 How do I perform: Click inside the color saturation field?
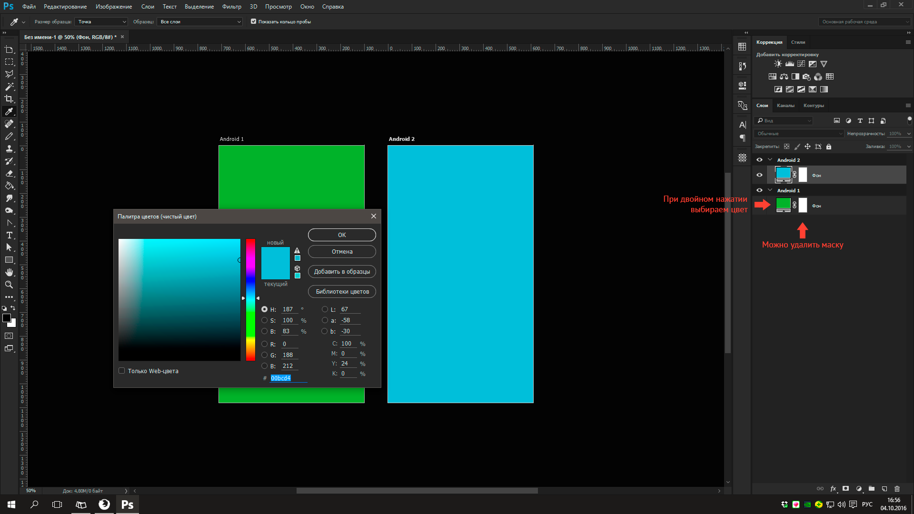(179, 300)
